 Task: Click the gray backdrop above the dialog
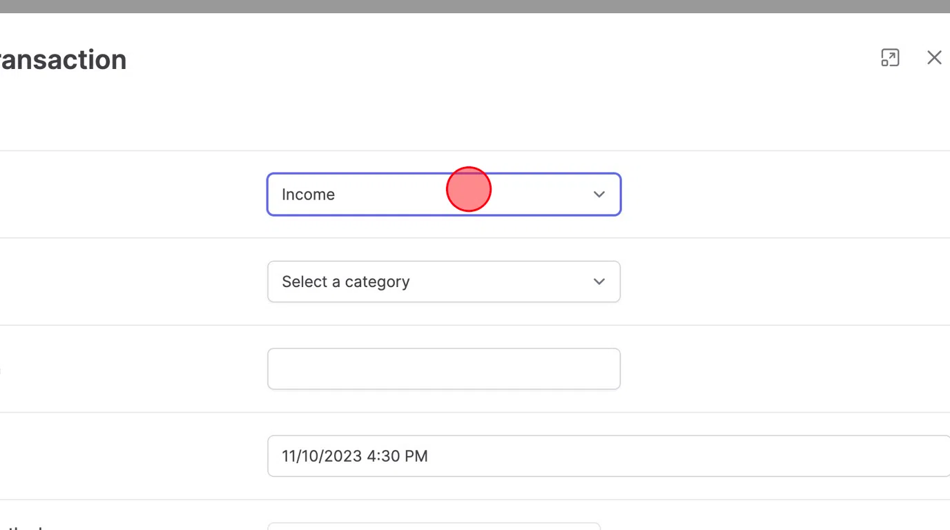[475, 6]
